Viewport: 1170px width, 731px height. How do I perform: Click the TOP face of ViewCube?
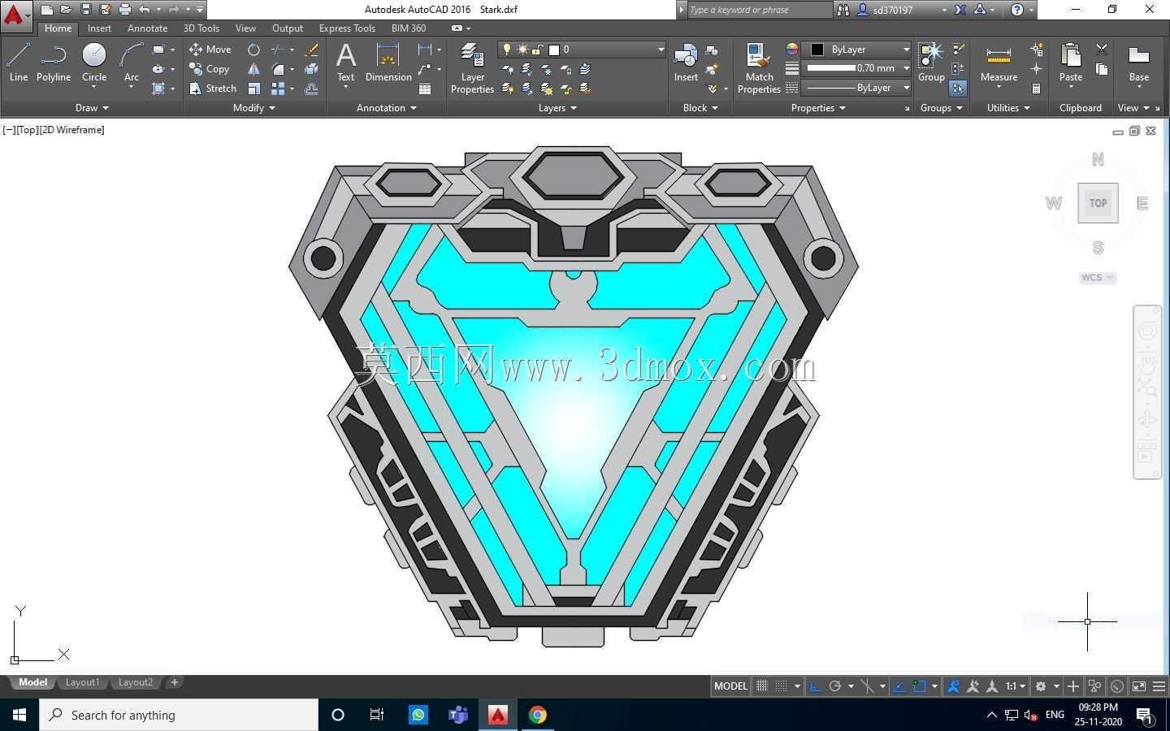pos(1098,203)
